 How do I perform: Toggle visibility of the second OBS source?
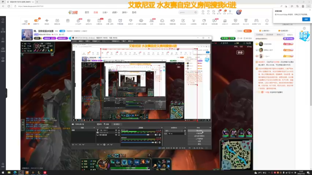(116, 133)
